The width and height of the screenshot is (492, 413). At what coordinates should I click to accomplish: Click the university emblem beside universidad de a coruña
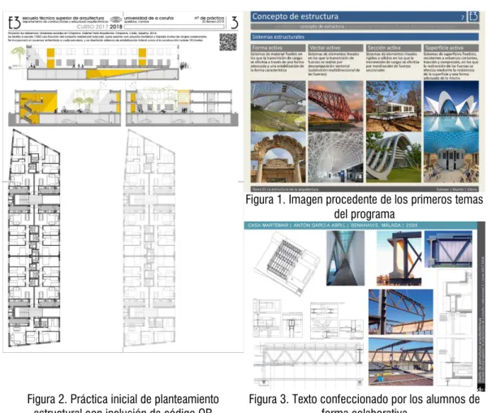(x=116, y=19)
